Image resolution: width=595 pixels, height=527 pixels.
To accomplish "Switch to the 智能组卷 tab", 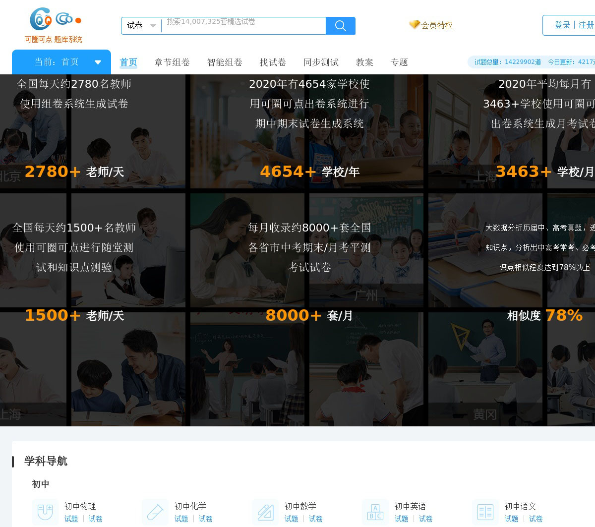I will point(225,62).
